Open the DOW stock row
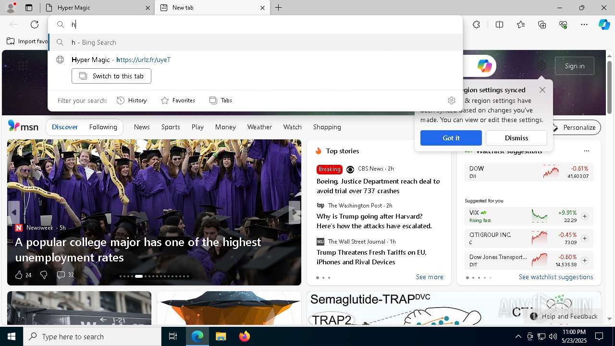Viewport: 615px width, 346px height. (529, 172)
